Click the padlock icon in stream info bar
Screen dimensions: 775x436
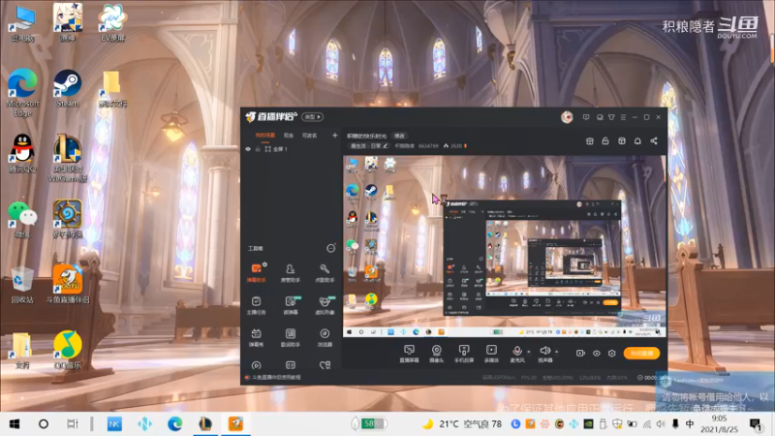tap(604, 140)
